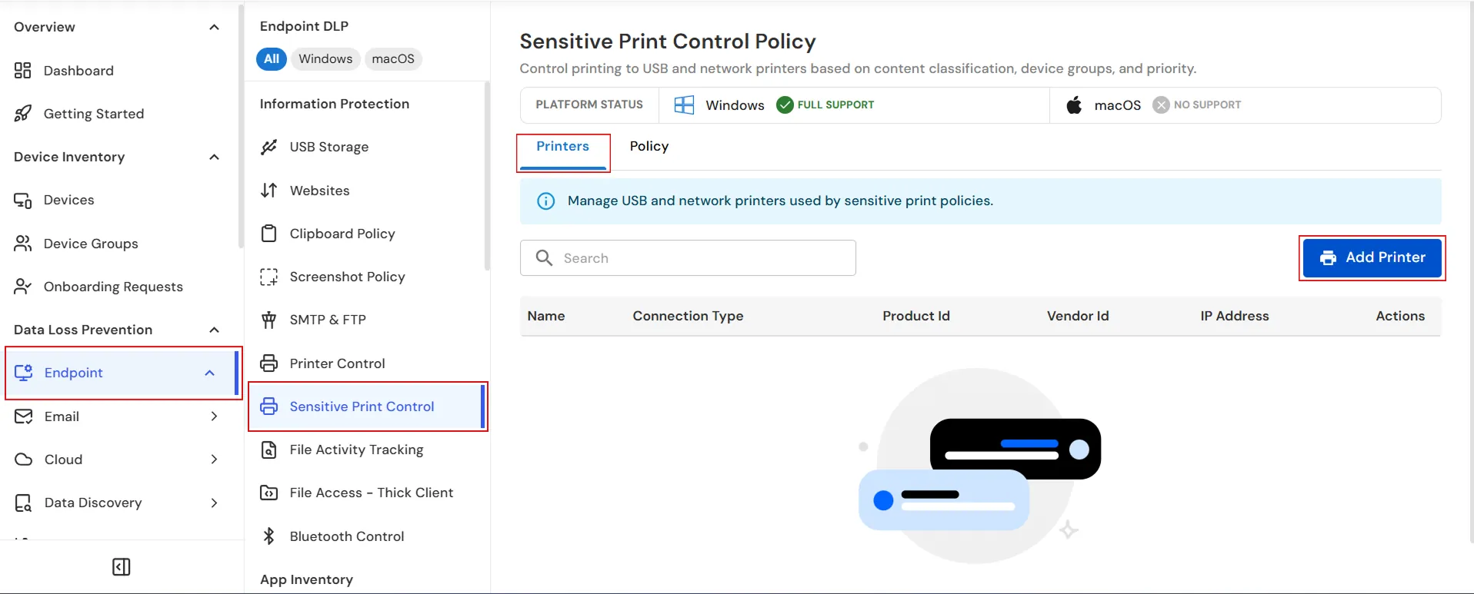
Task: Collapse the Device Inventory section chevron
Action: pyautogui.click(x=214, y=158)
